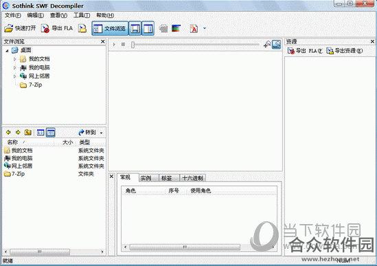Click the Quick Open (快速打开) toolbar button
The height and width of the screenshot is (266, 377).
[20, 28]
